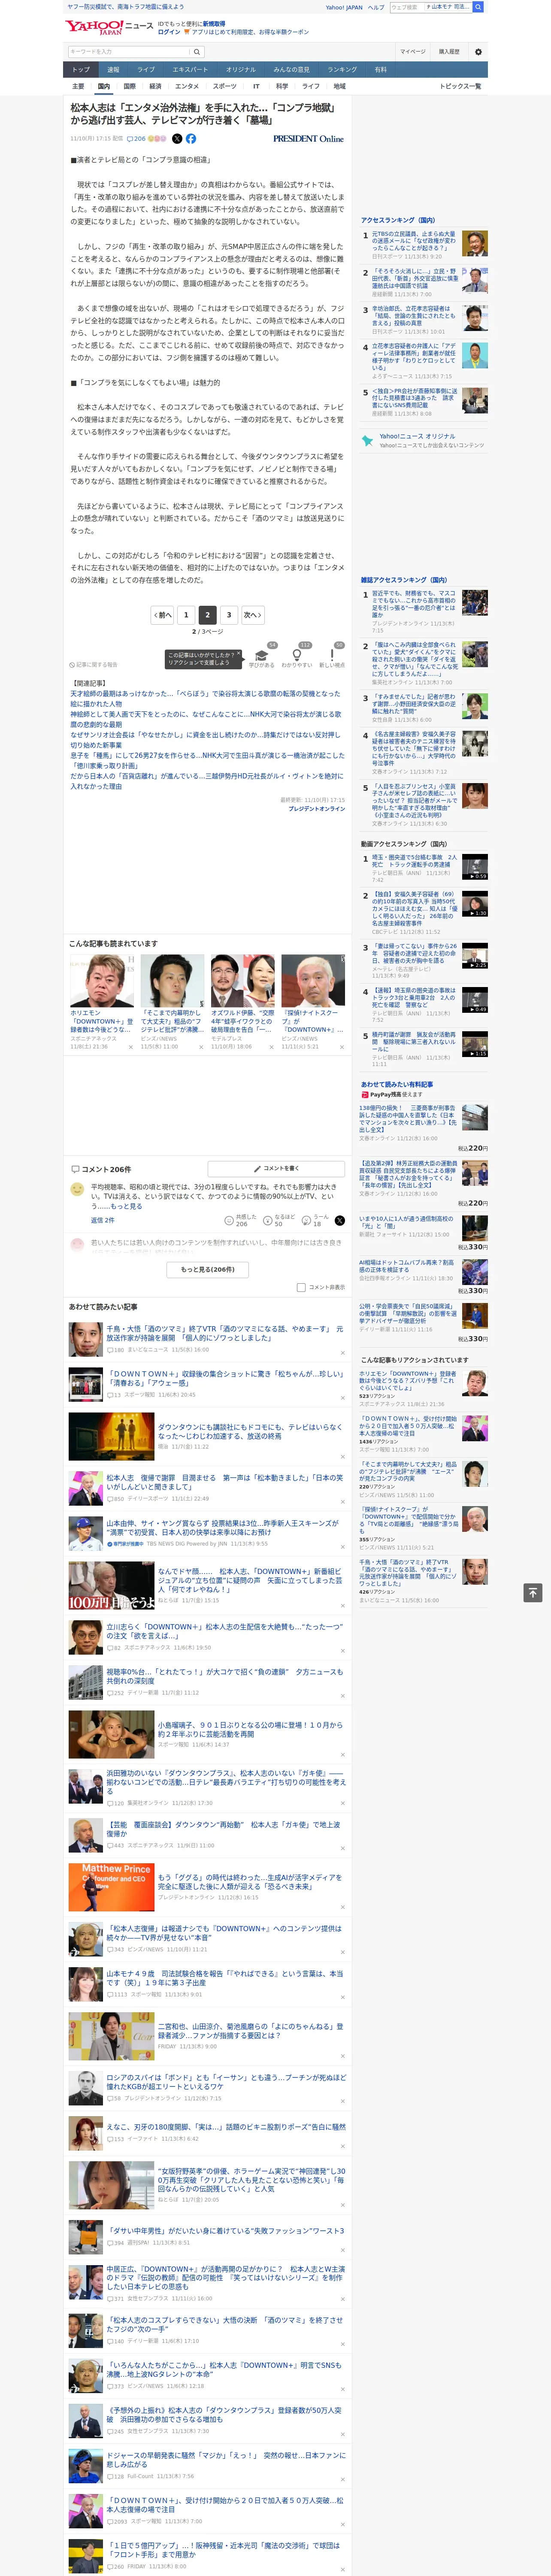Image resolution: width=551 pixels, height=2576 pixels.
Task: Open the settings gear icon in header
Action: pos(478,51)
